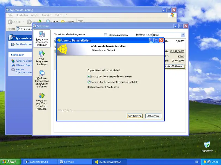Click the Zur klassischen Ansicht link
The width and height of the screenshot is (221, 165).
coord(24,44)
